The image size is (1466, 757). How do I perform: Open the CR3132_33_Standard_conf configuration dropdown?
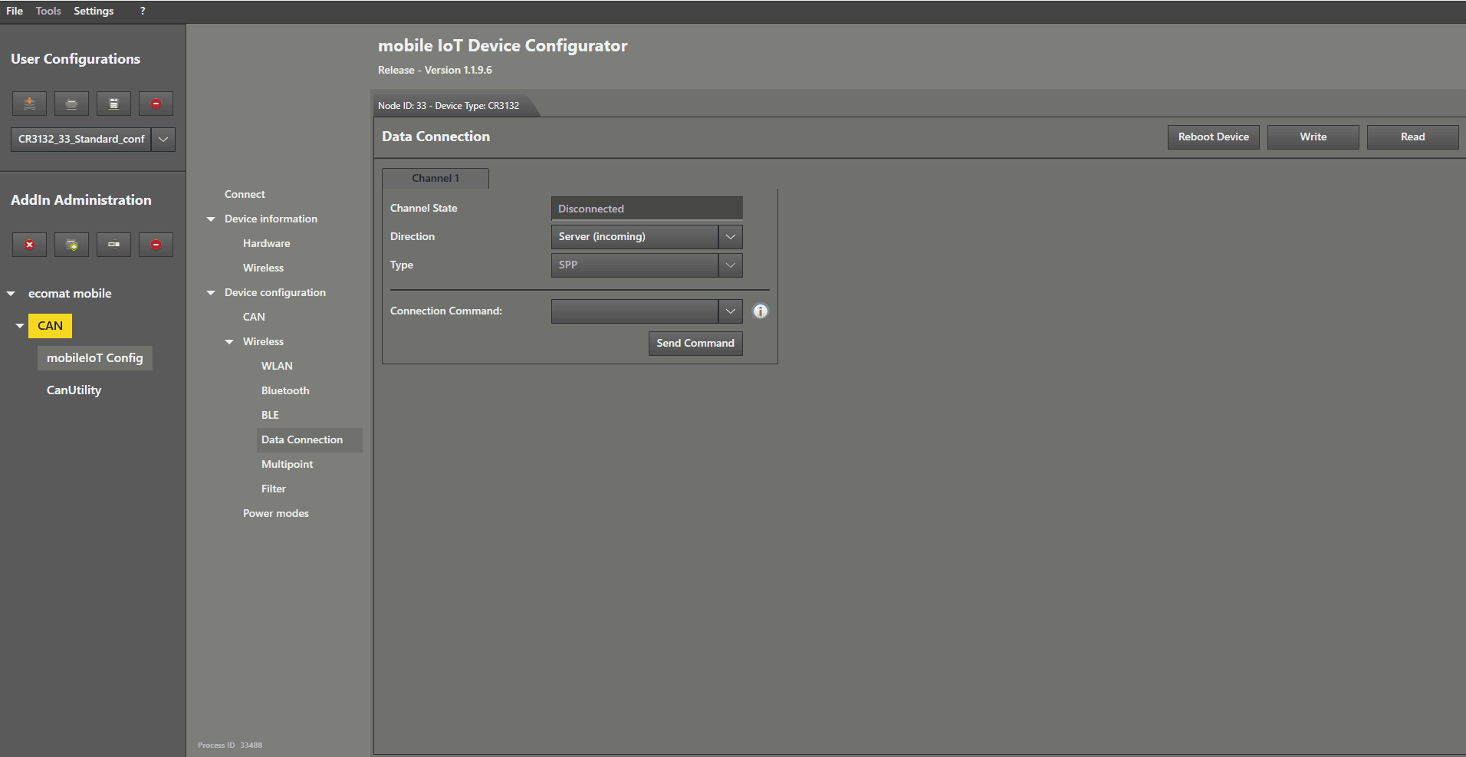click(x=163, y=140)
